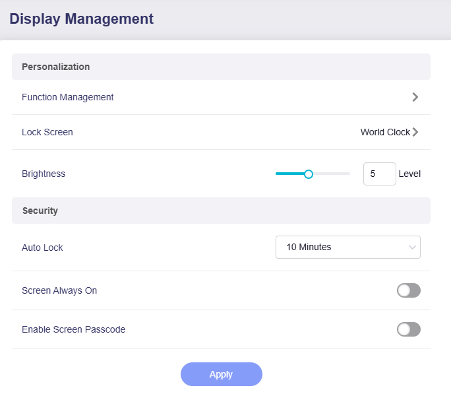
Task: Click the Security section header
Action: (221, 211)
